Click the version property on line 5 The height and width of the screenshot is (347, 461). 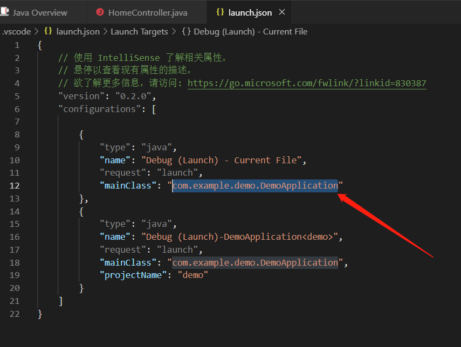(x=81, y=96)
